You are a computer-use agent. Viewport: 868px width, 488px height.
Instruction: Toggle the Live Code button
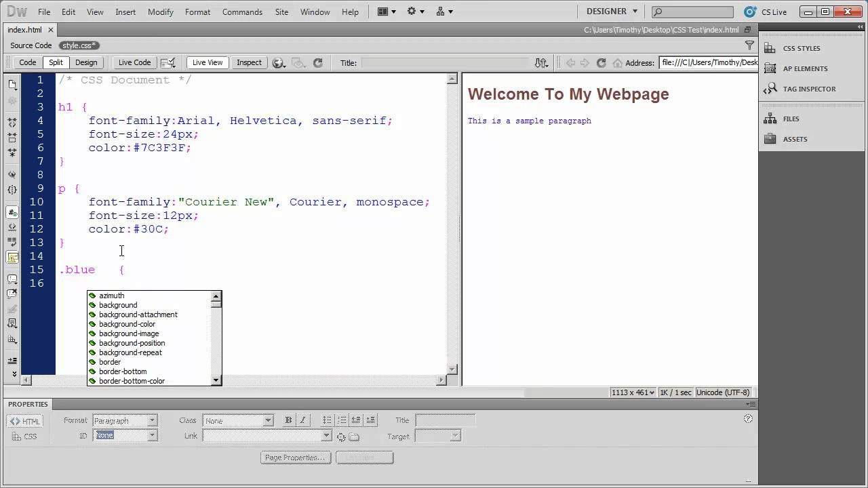(x=134, y=62)
